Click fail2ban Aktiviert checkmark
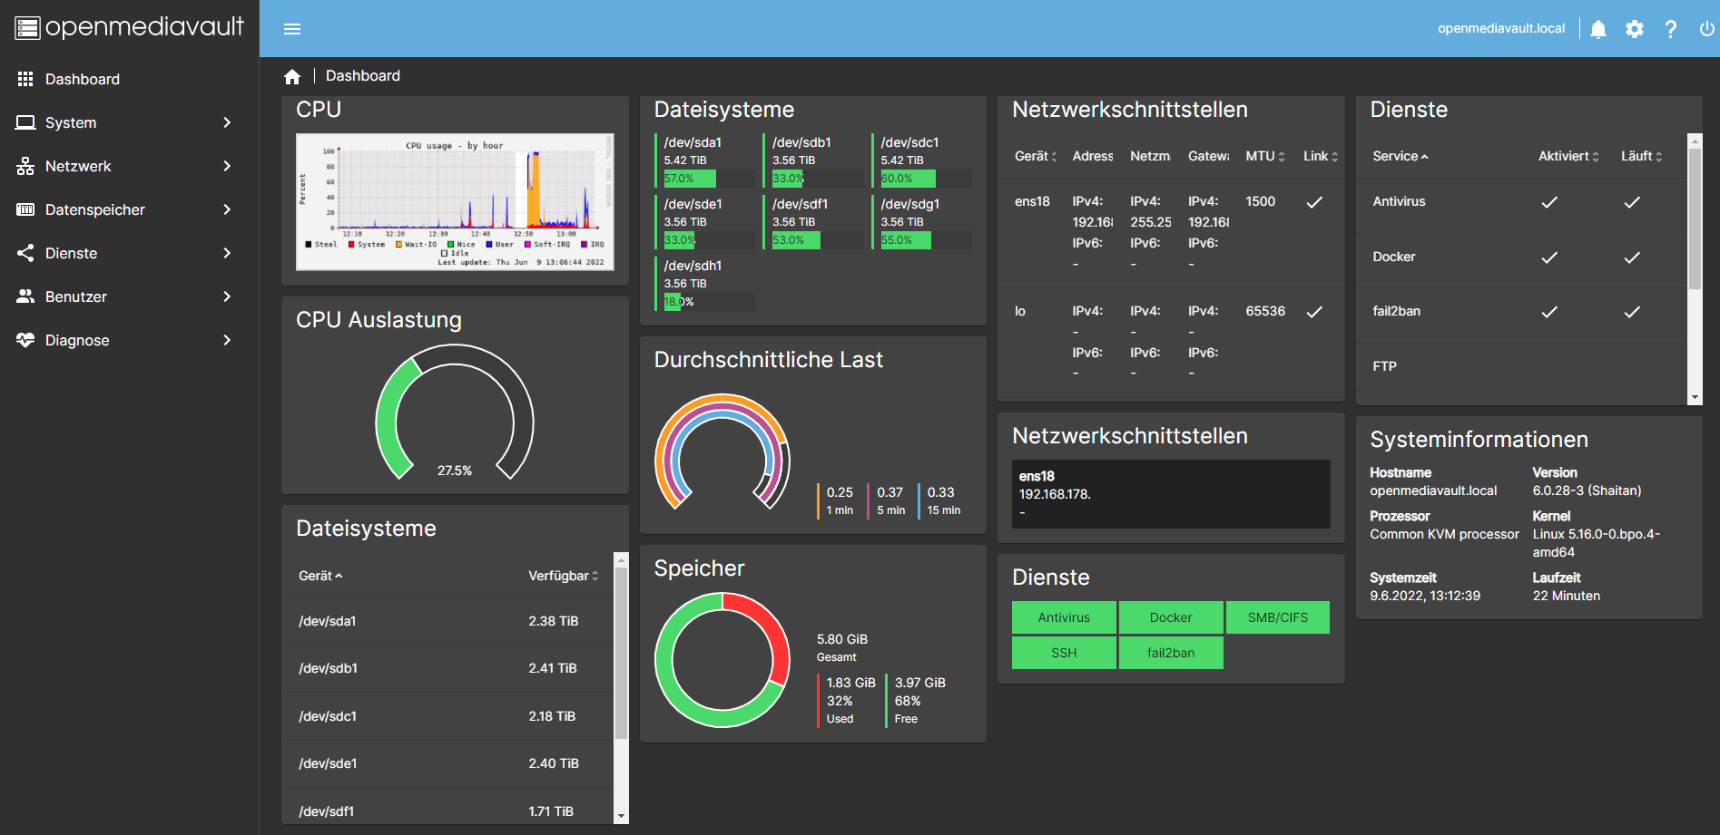1720x835 pixels. pyautogui.click(x=1549, y=312)
